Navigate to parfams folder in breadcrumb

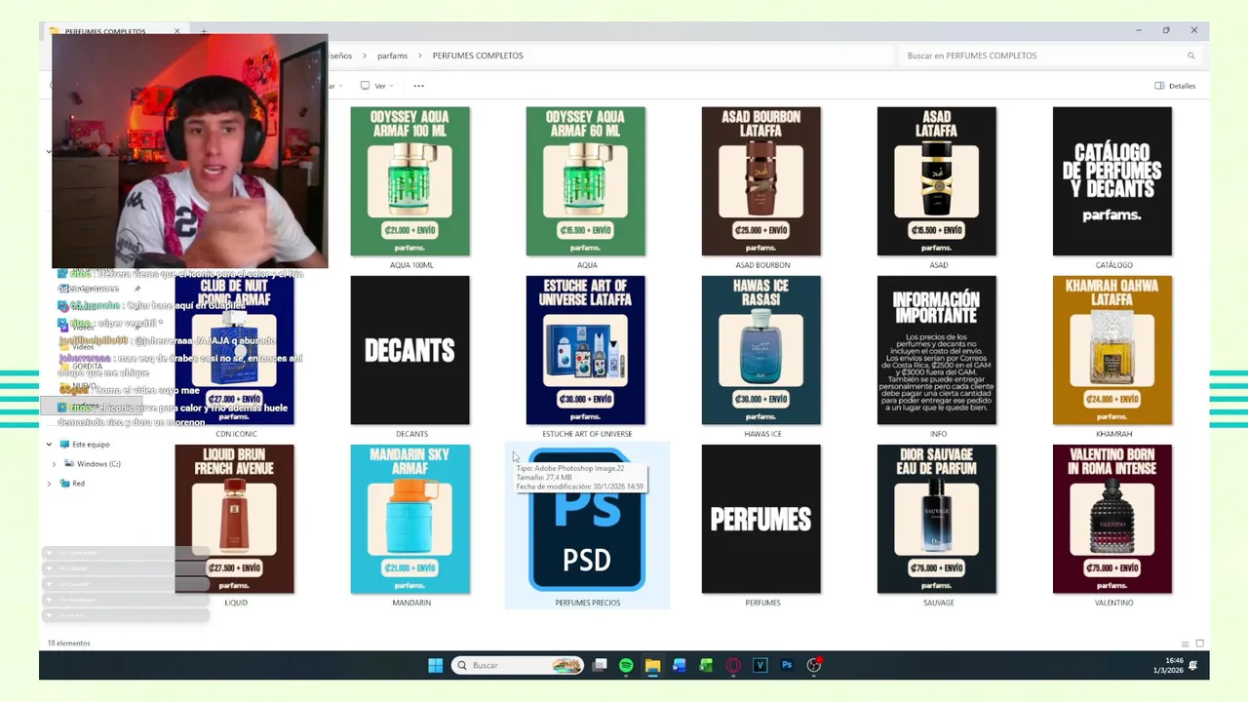point(392,56)
